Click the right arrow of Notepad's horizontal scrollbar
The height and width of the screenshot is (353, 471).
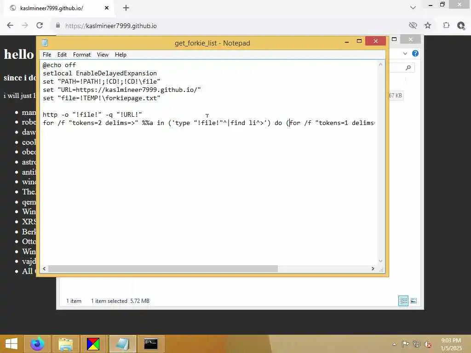coord(373,268)
